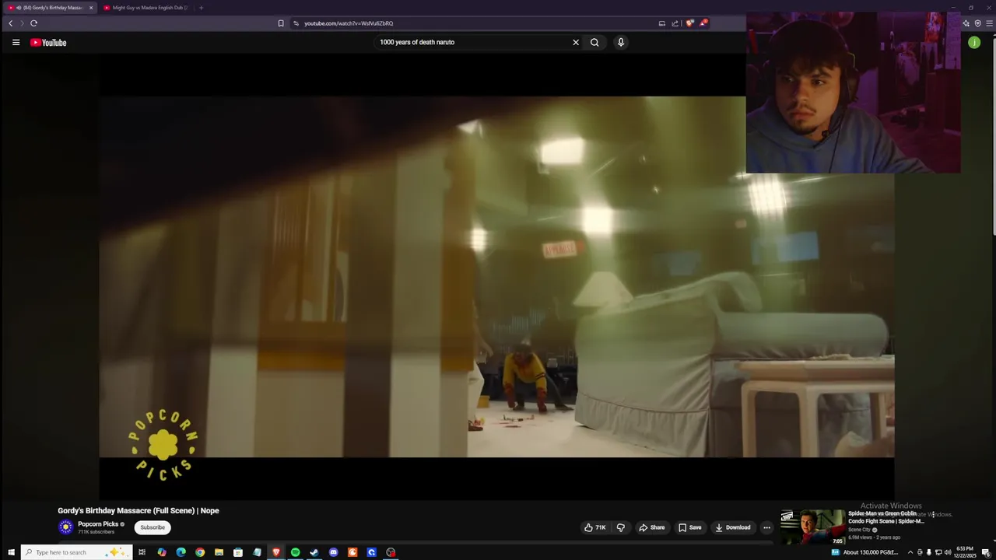This screenshot has width=996, height=560.
Task: Like the video with 71K thumbs-up
Action: pyautogui.click(x=595, y=527)
